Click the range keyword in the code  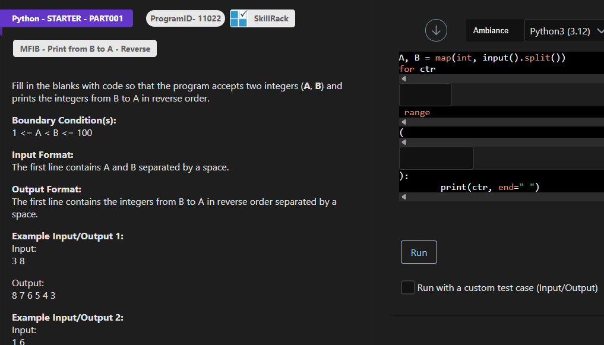point(417,112)
